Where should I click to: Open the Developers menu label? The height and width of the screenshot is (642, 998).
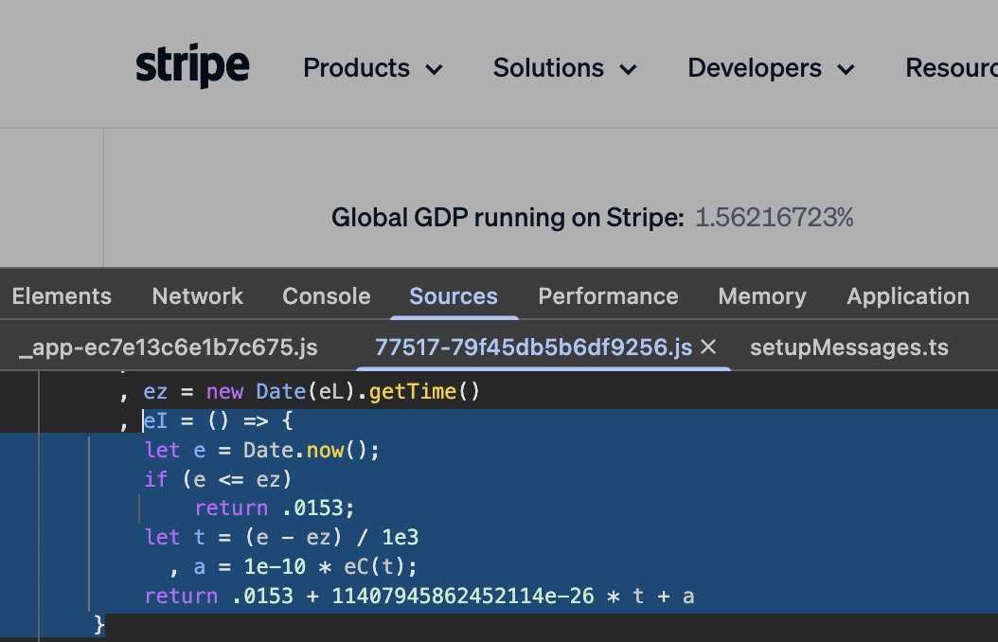(755, 67)
